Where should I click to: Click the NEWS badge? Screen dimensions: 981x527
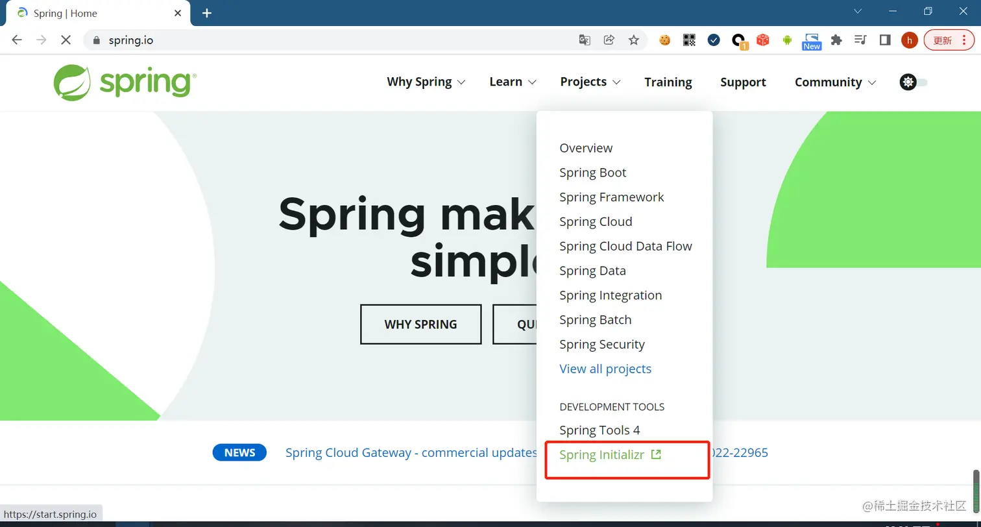tap(239, 452)
